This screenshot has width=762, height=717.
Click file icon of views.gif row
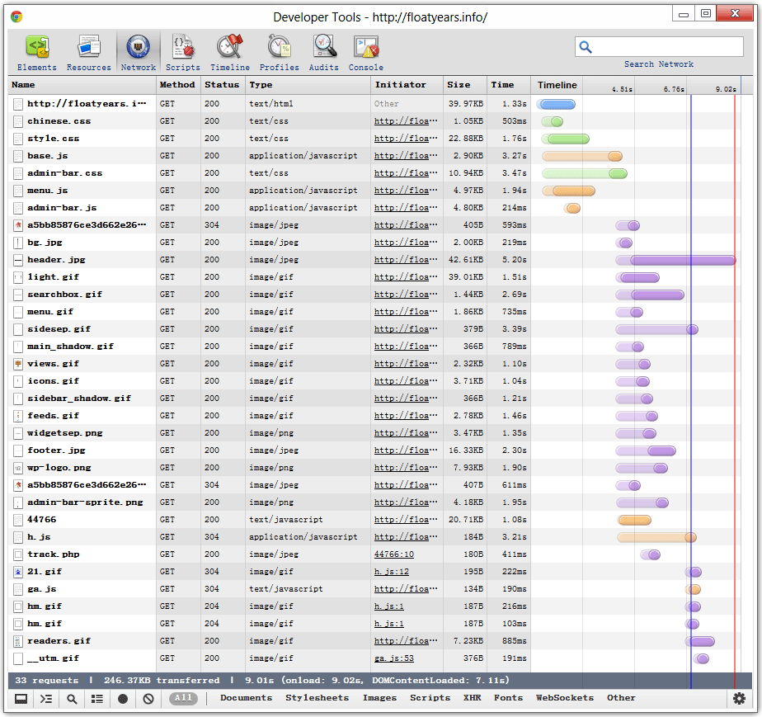tap(18, 364)
